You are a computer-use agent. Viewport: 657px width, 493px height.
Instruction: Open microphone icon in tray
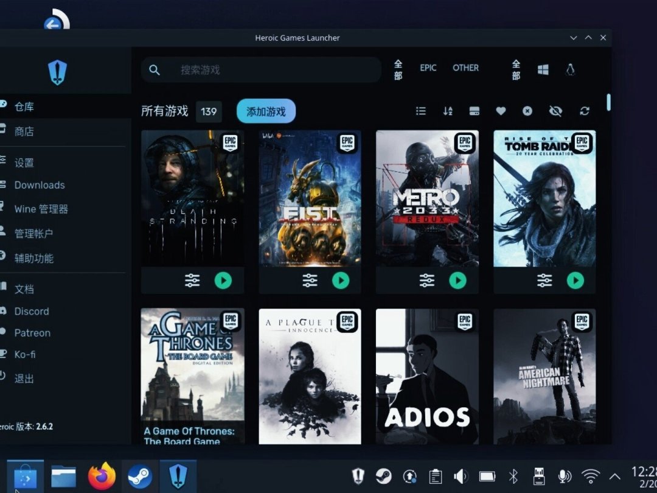(x=565, y=476)
